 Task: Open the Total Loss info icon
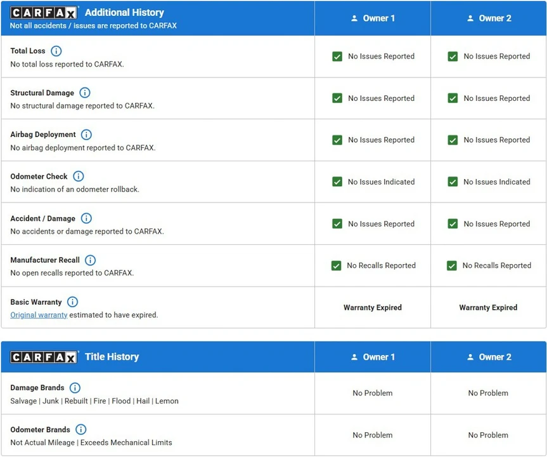pos(56,51)
